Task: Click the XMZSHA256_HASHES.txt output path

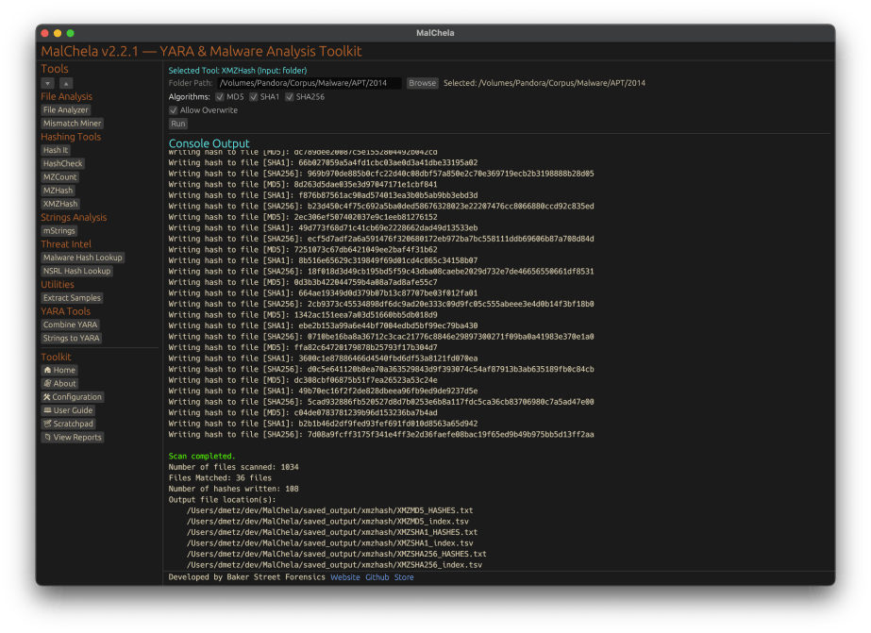Action: [x=337, y=554]
